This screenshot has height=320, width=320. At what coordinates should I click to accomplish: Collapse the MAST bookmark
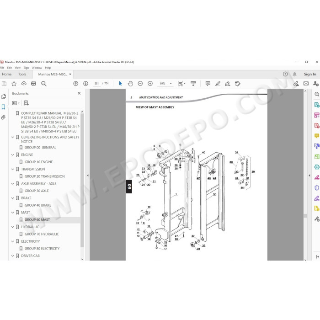pyautogui.click(x=13, y=213)
